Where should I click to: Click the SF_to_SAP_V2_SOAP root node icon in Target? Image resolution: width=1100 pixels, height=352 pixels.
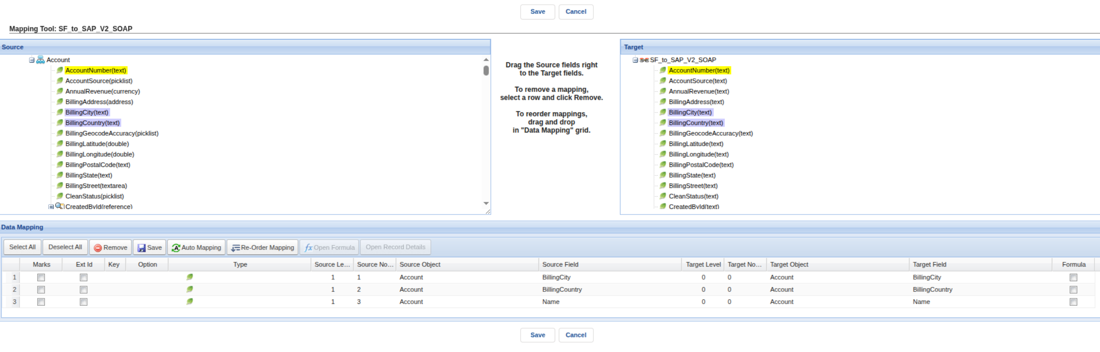(644, 60)
